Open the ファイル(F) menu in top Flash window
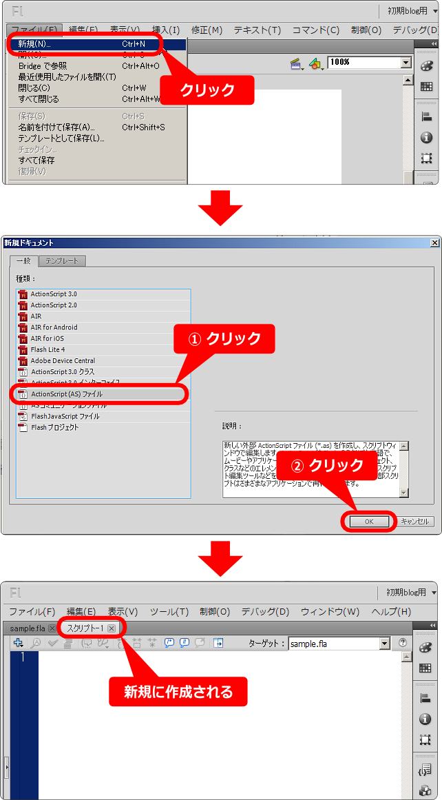Viewport: 442px width, 800px height. click(x=34, y=30)
